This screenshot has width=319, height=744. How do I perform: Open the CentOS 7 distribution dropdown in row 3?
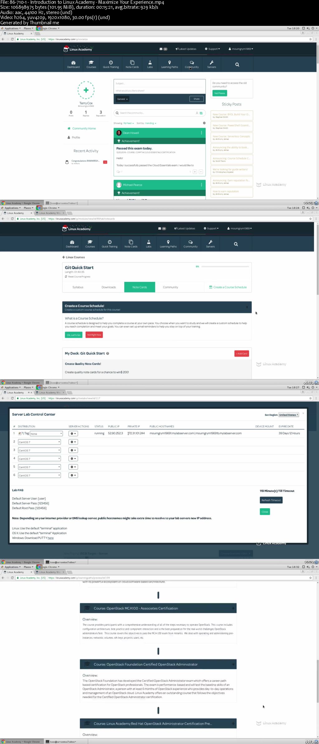pos(39,450)
